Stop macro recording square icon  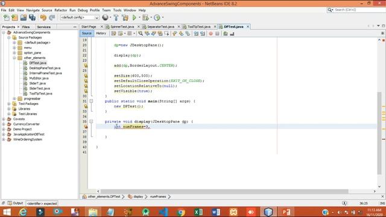click(x=217, y=34)
